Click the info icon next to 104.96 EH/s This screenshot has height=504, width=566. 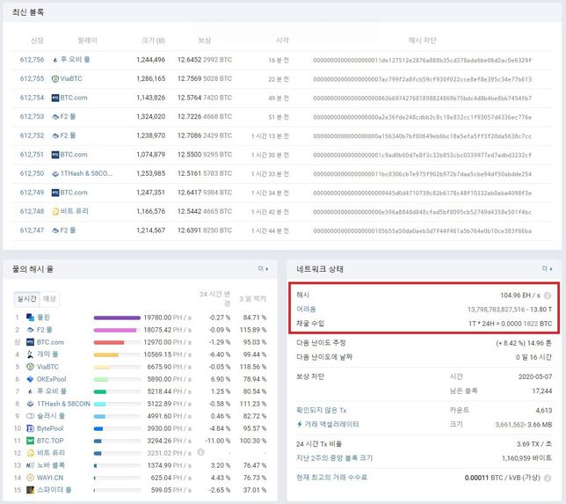point(548,296)
